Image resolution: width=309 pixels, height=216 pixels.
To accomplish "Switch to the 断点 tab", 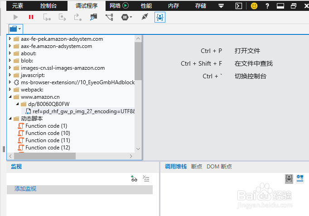I will (197, 167).
